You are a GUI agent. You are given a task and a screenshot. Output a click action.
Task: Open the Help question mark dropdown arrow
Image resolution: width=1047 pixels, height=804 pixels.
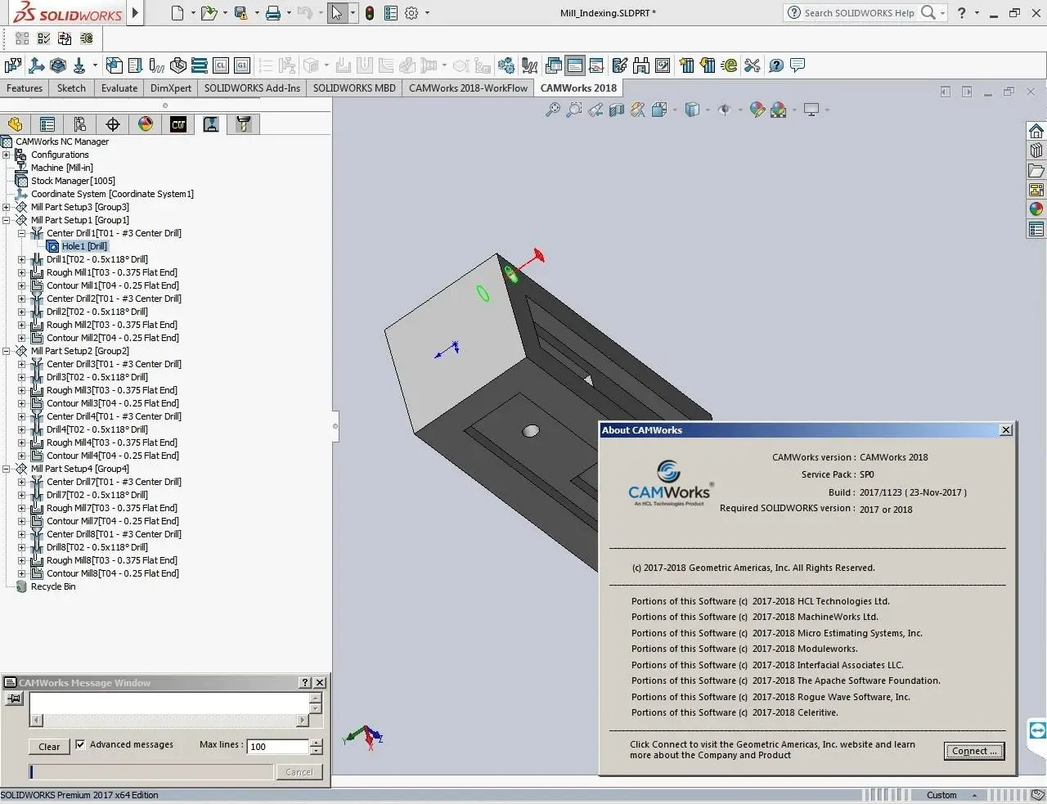click(977, 13)
